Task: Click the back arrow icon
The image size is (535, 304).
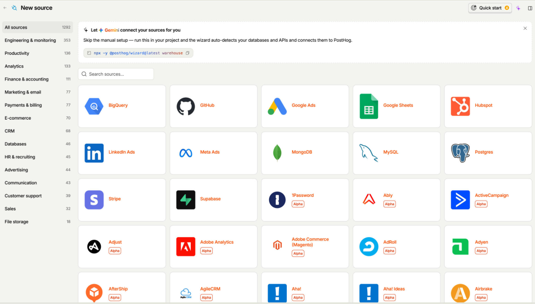Action: coord(5,8)
